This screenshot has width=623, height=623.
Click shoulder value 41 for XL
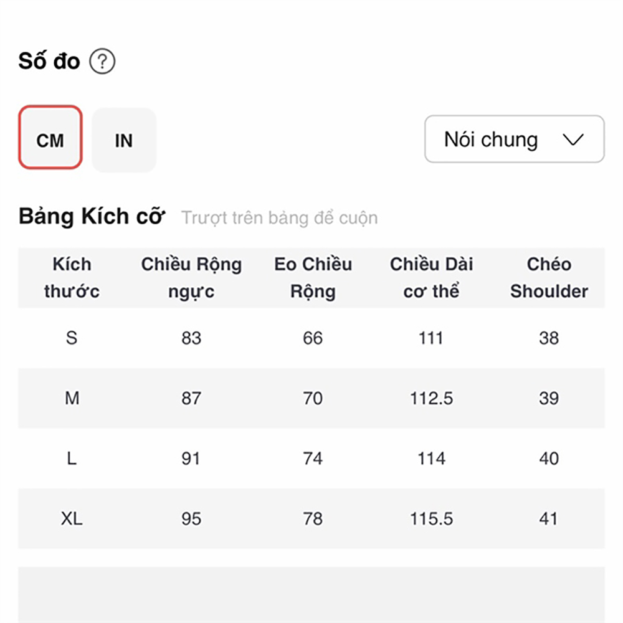pos(549,518)
